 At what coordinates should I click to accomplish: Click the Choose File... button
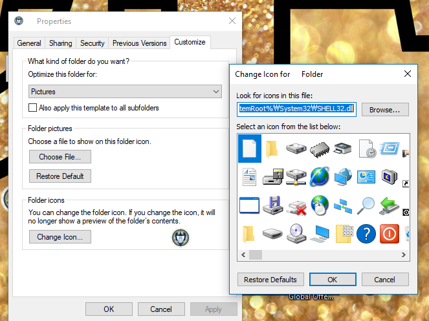coord(60,156)
